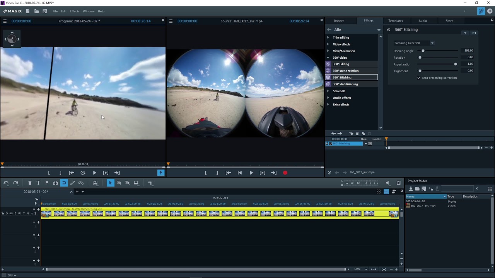Viewport: 495px width, 278px height.
Task: Import file into Project folder via download icon
Action: 411,188
